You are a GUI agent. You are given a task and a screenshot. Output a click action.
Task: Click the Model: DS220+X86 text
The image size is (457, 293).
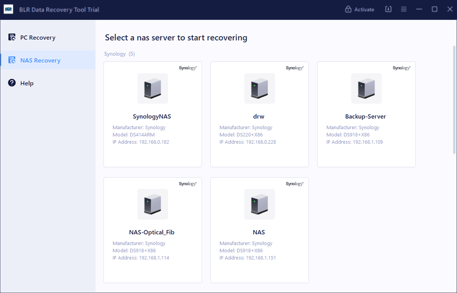(241, 135)
